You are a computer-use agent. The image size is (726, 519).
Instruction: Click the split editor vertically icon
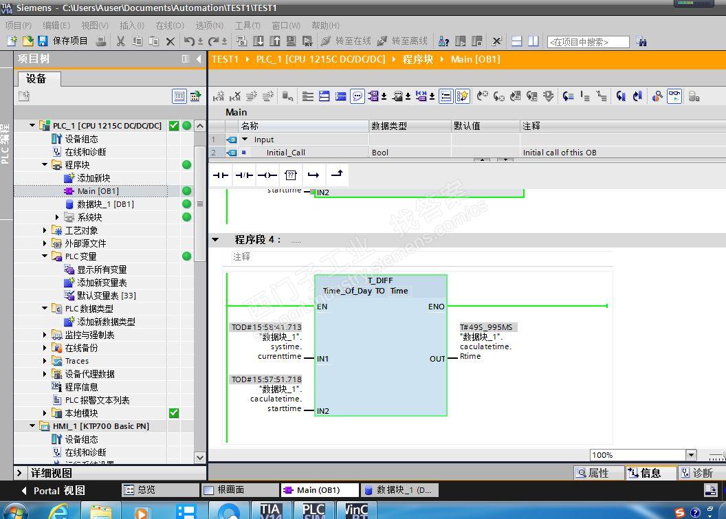[533, 41]
